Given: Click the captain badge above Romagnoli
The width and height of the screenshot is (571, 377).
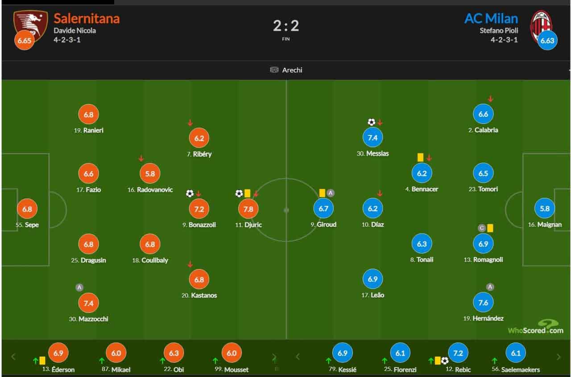Looking at the screenshot, I should click(481, 228).
